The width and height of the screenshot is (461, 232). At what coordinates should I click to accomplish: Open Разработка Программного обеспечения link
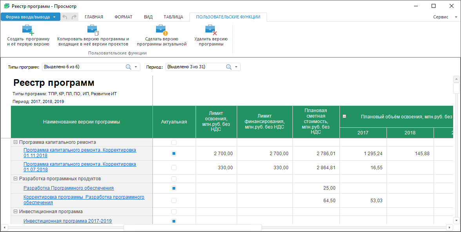(x=69, y=188)
